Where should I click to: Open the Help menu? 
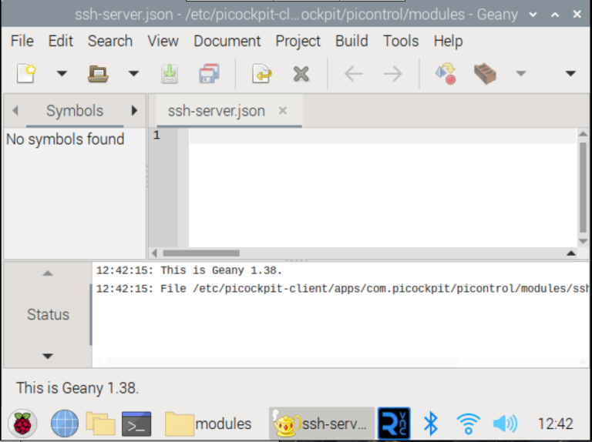click(448, 41)
